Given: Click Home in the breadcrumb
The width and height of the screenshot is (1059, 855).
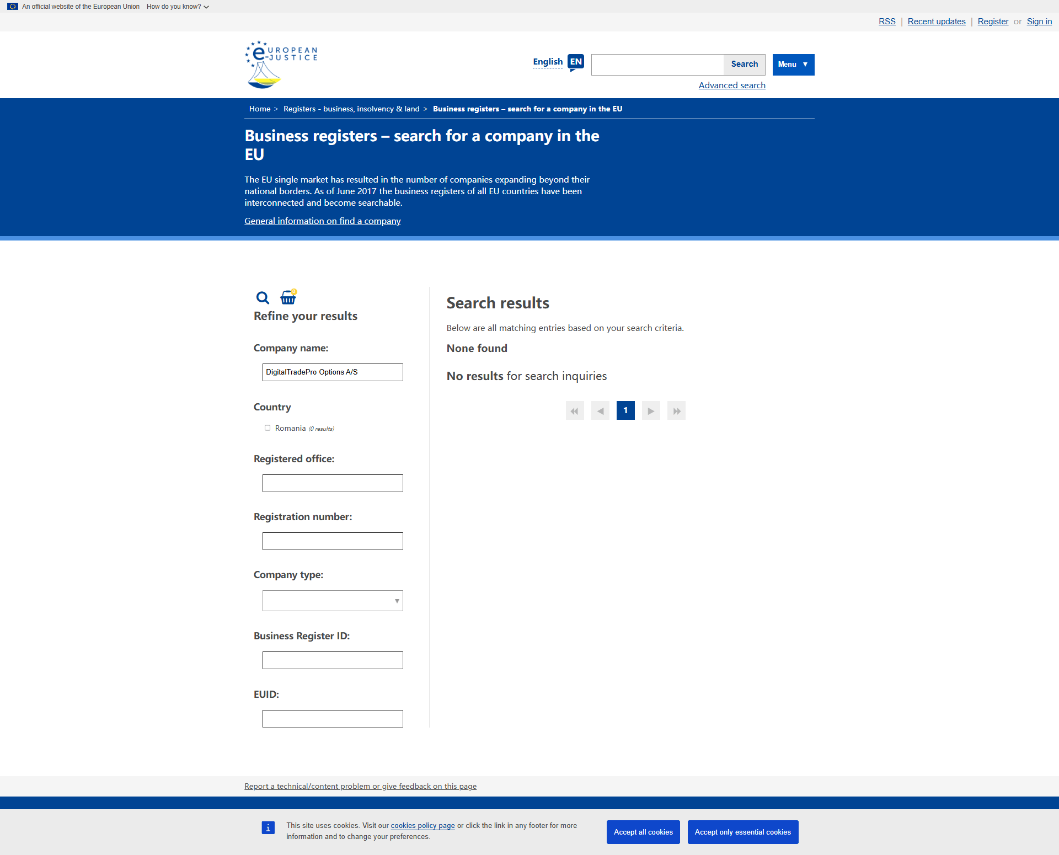Looking at the screenshot, I should coord(260,109).
